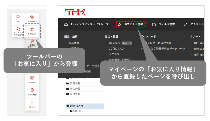Open the カタログ book icon
Image resolution: width=210 pixels, height=121 pixels.
click(x=32, y=80)
